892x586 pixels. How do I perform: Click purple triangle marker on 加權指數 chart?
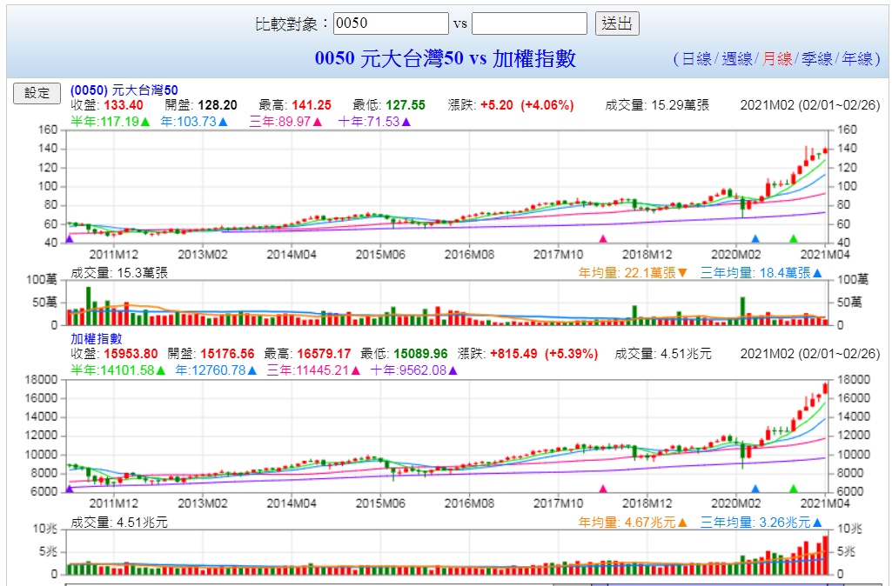(x=70, y=489)
